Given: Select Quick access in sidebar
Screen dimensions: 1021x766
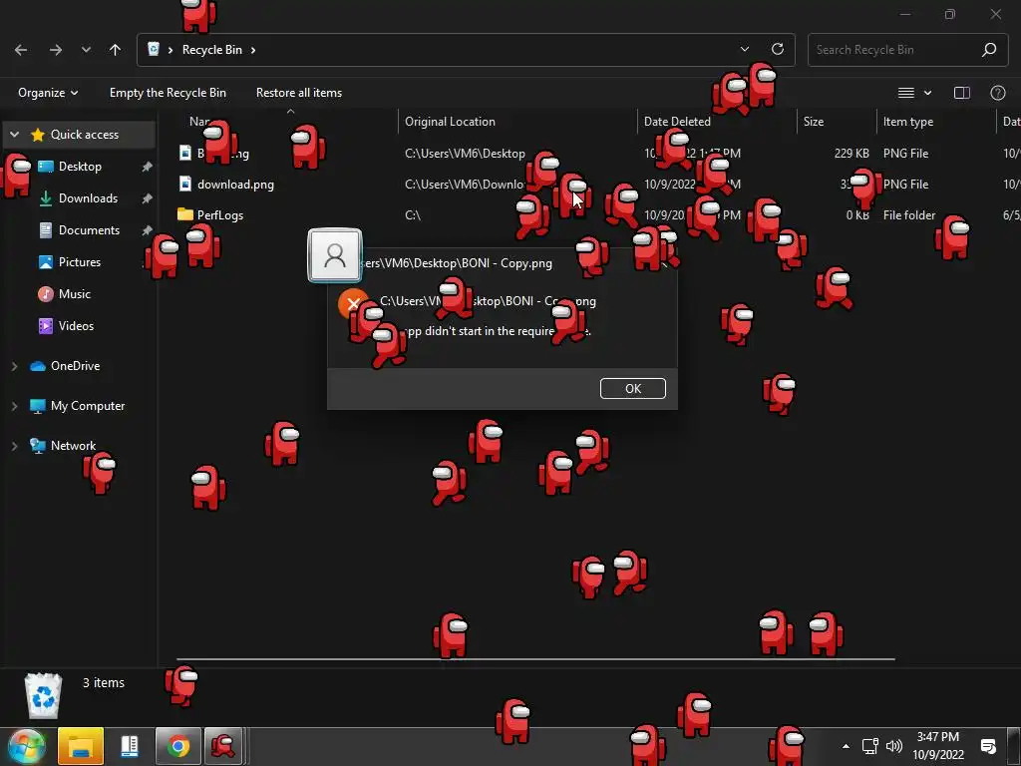Looking at the screenshot, I should 85,135.
